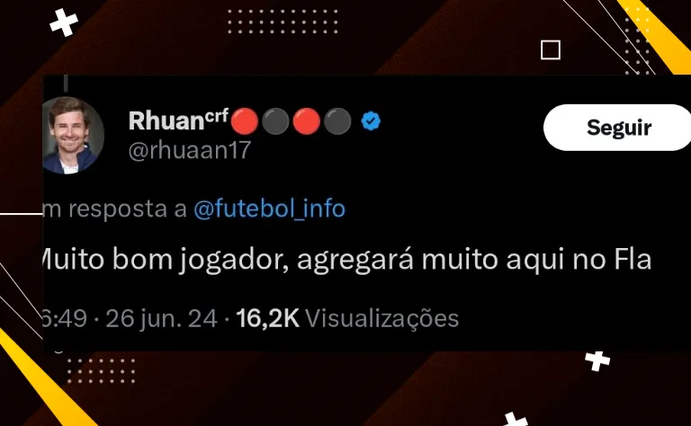Click the white square outline icon
This screenshot has width=691, height=426.
tap(551, 49)
